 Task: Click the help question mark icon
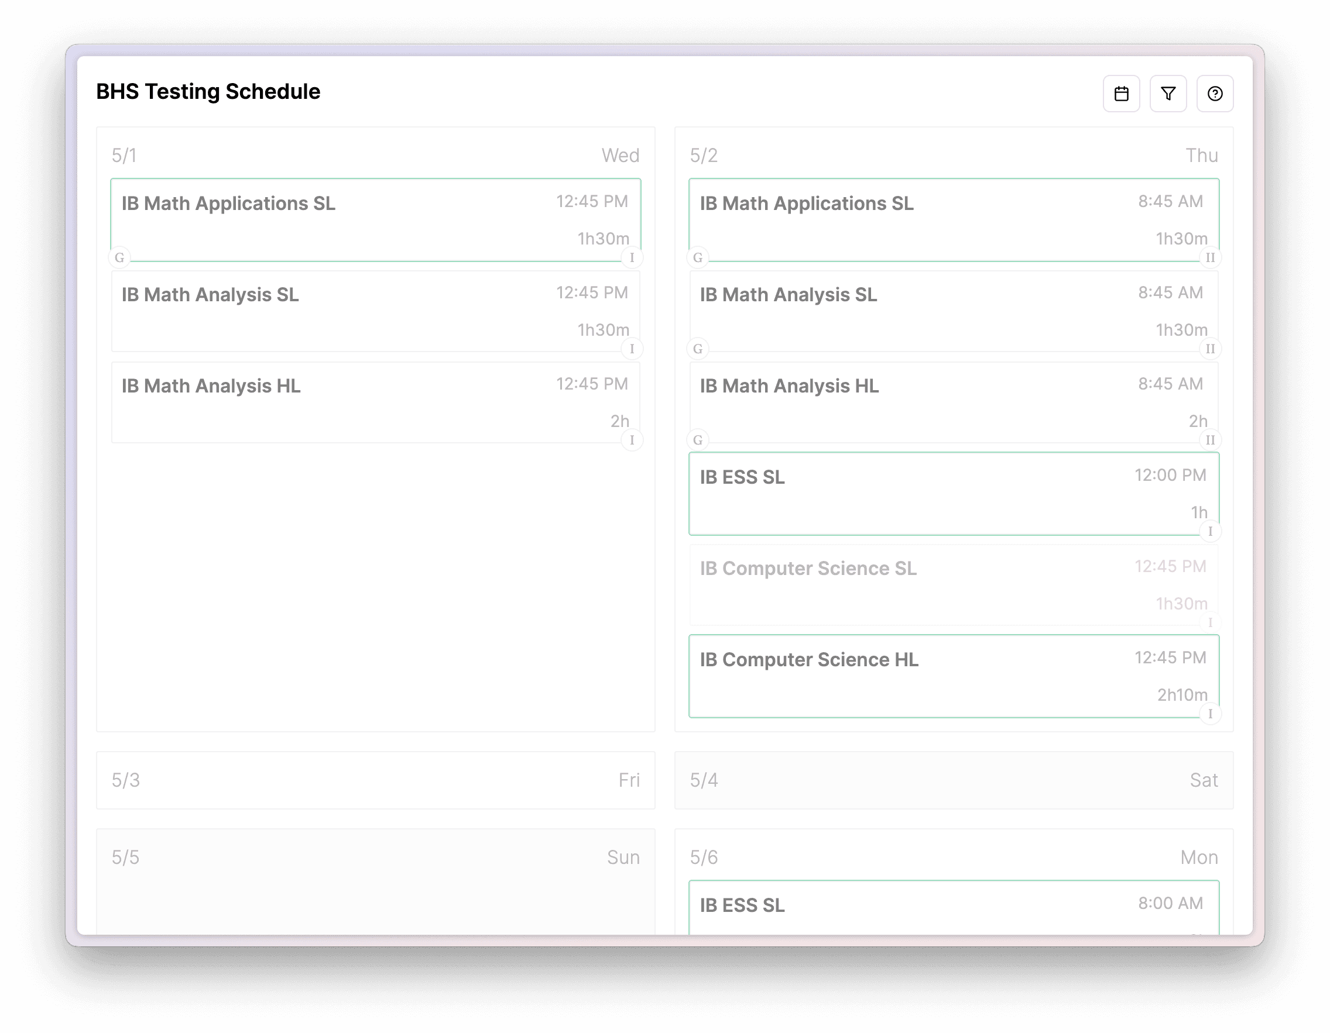[x=1215, y=94]
